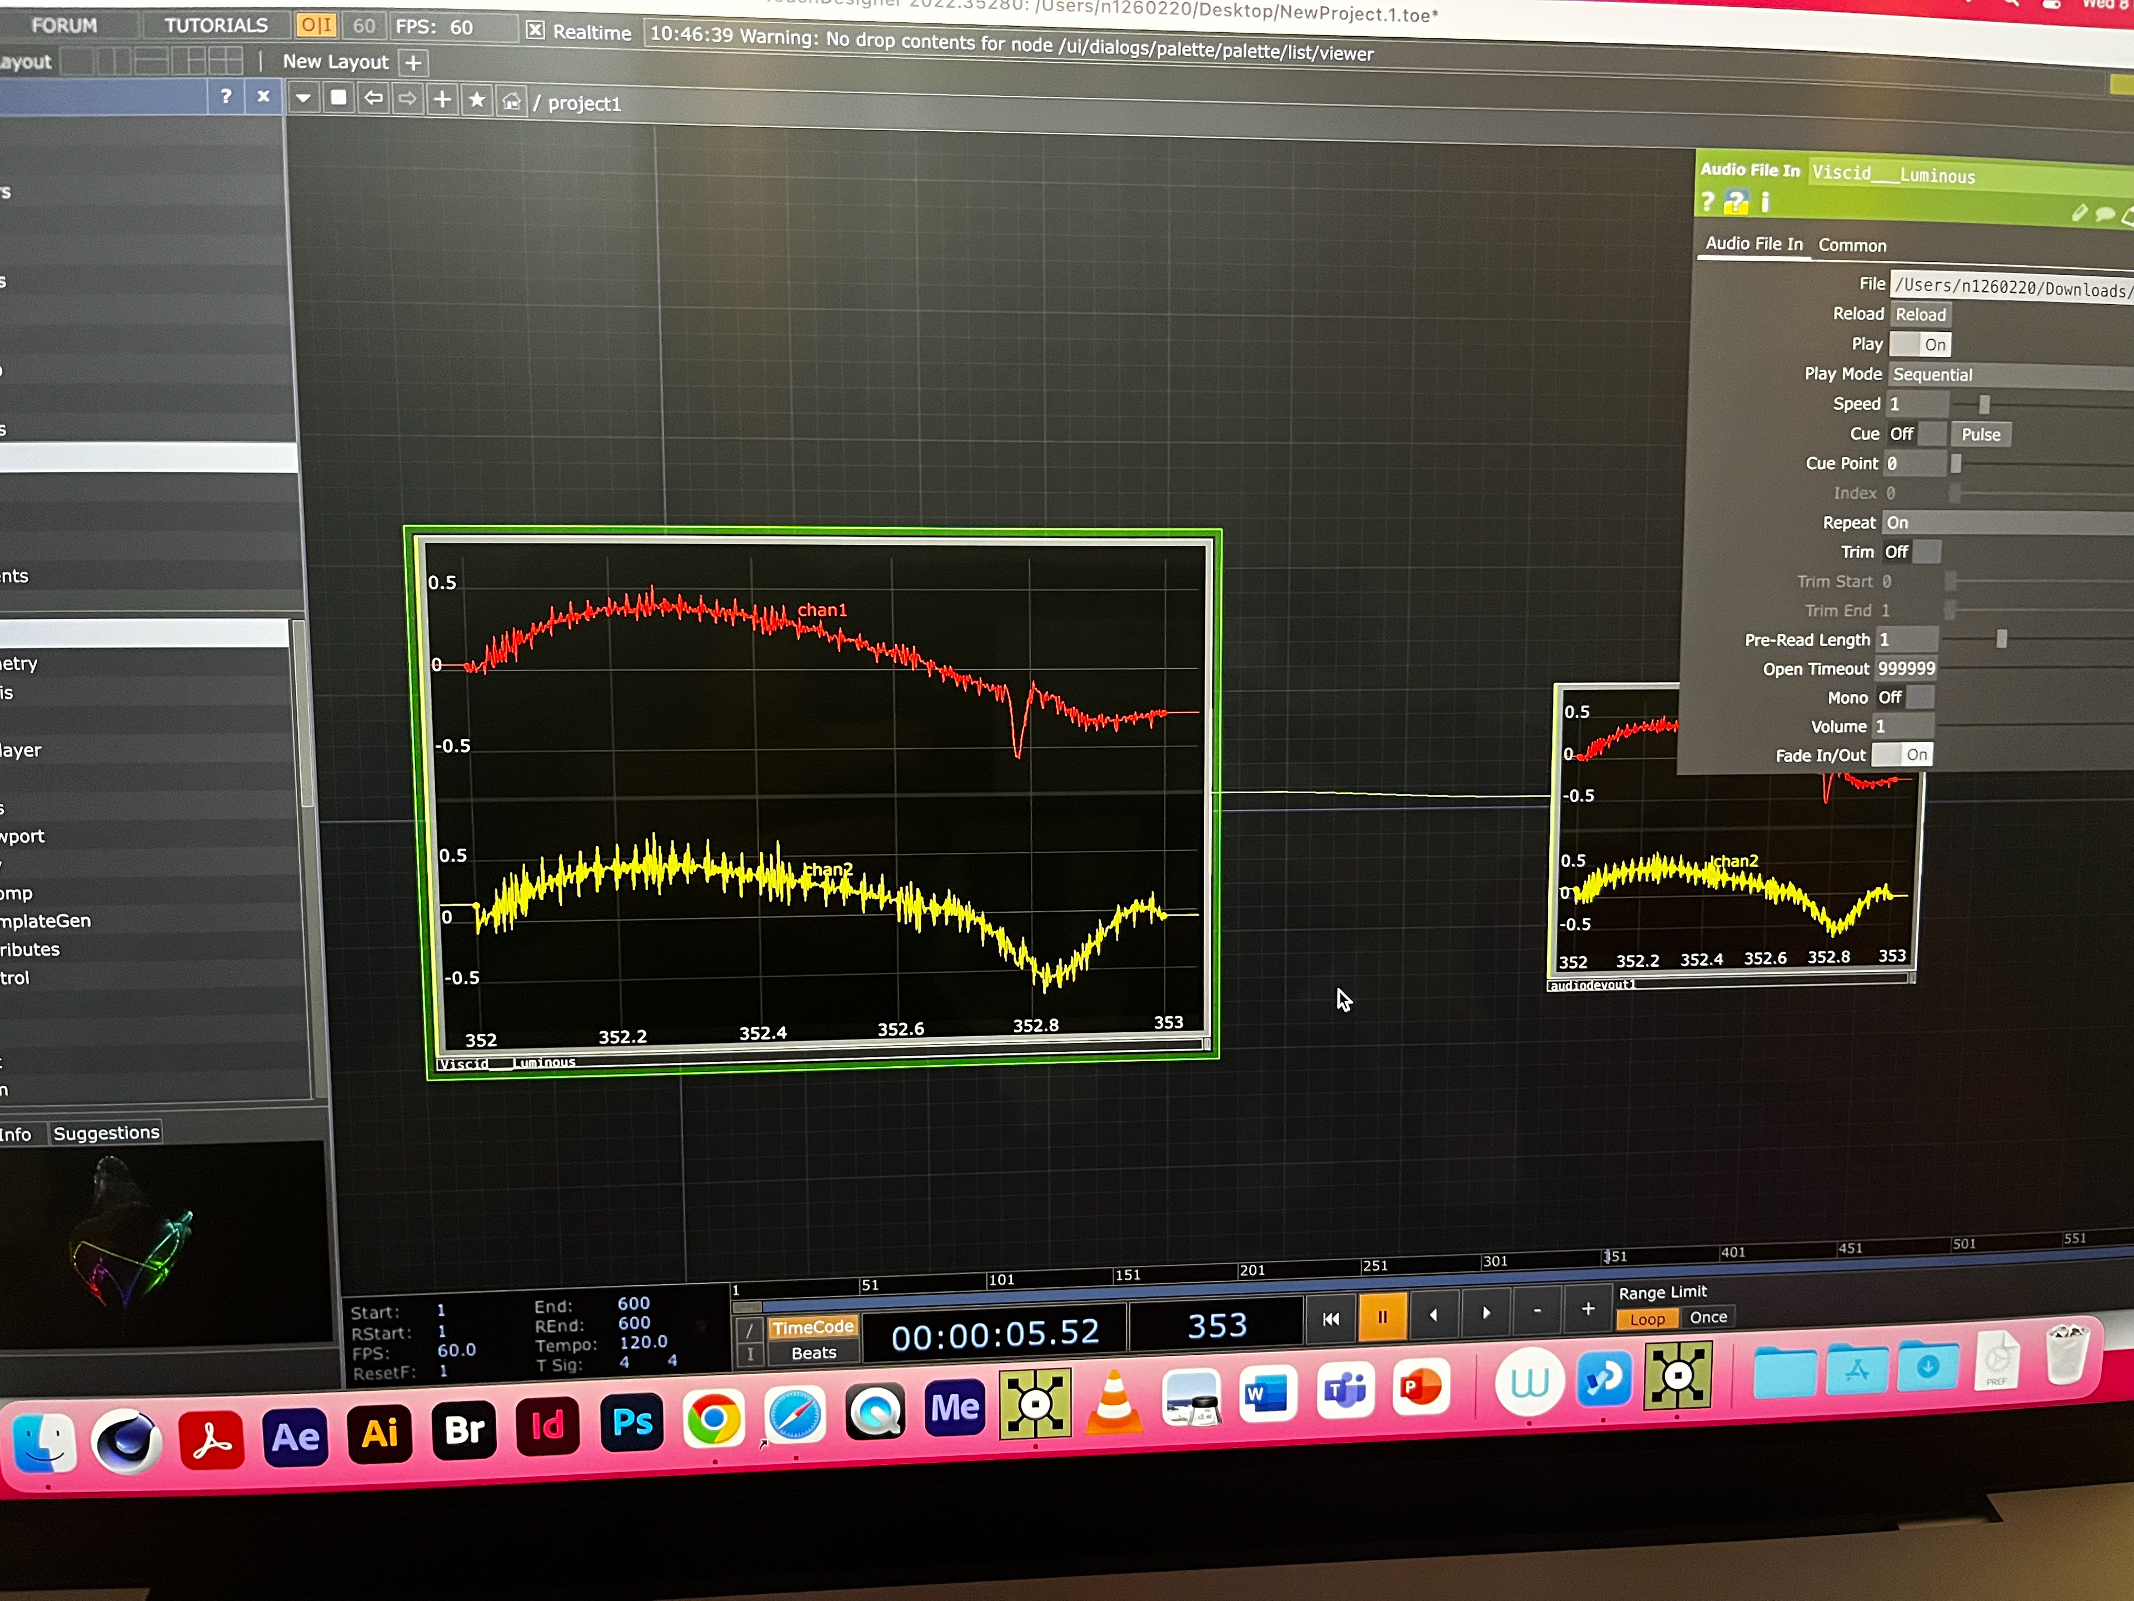Click the Tempo value 120.0
The height and width of the screenshot is (1601, 2134).
click(x=642, y=1343)
